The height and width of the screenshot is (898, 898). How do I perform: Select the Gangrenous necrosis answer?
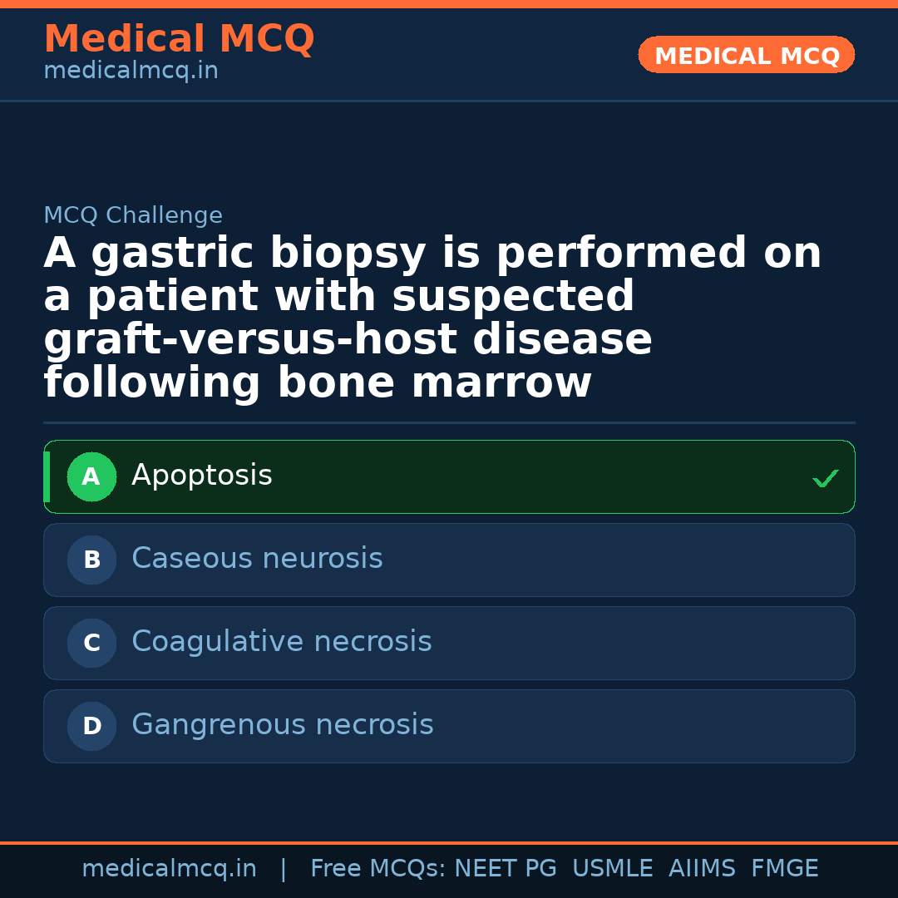click(449, 726)
